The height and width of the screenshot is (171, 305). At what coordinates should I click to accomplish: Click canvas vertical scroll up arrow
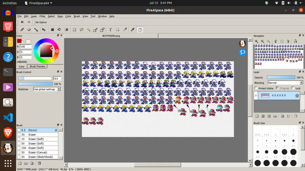pos(250,40)
